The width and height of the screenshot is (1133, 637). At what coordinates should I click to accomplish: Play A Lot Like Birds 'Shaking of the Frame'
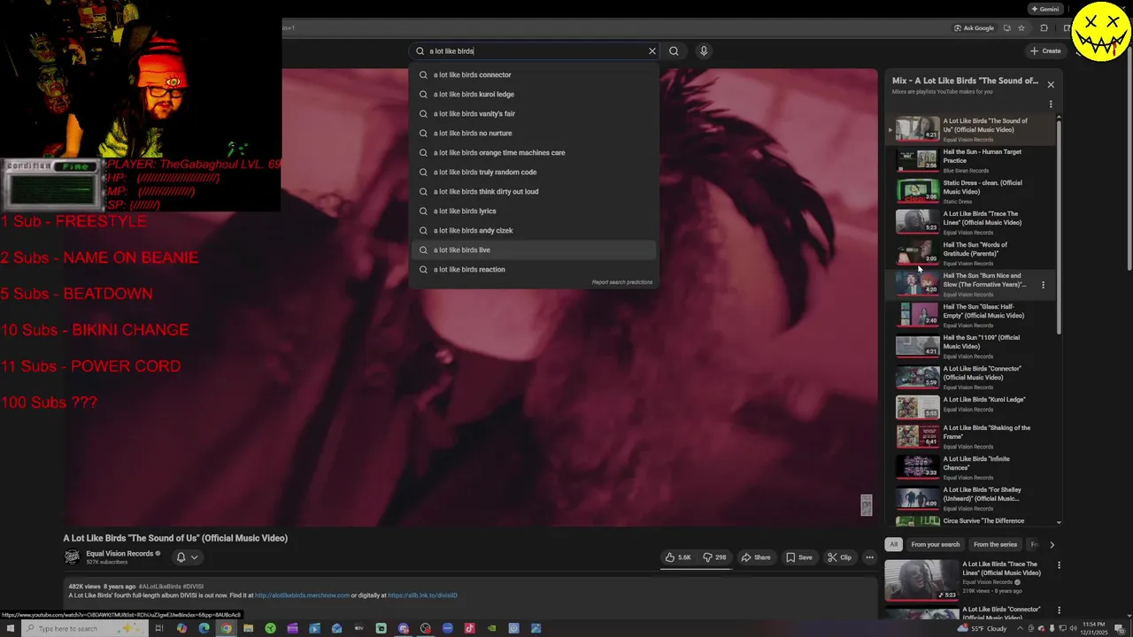pyautogui.click(x=969, y=436)
